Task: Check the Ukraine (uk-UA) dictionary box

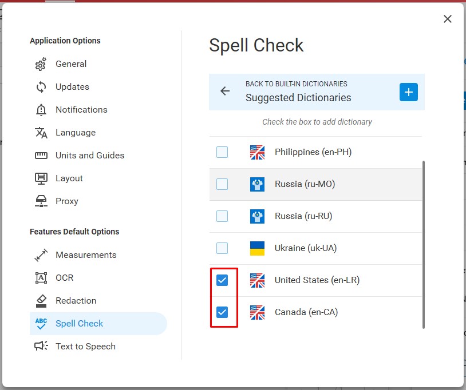Action: [x=222, y=248]
